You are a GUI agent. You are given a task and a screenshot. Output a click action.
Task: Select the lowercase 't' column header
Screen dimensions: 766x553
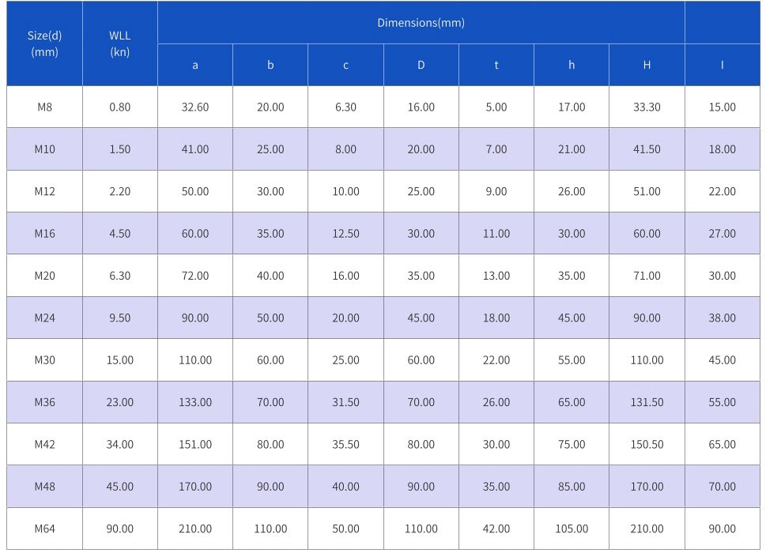pos(496,65)
